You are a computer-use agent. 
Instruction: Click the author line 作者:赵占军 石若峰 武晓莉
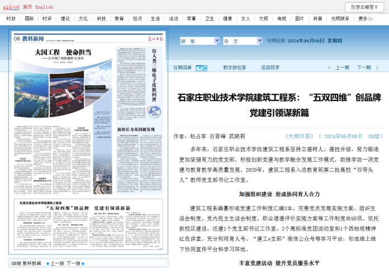[209, 136]
